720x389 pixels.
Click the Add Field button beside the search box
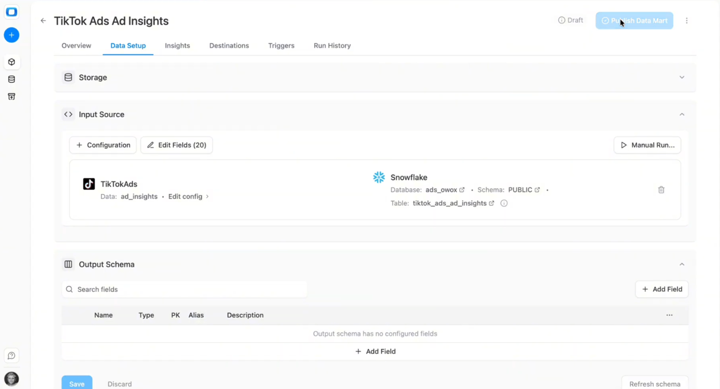662,289
